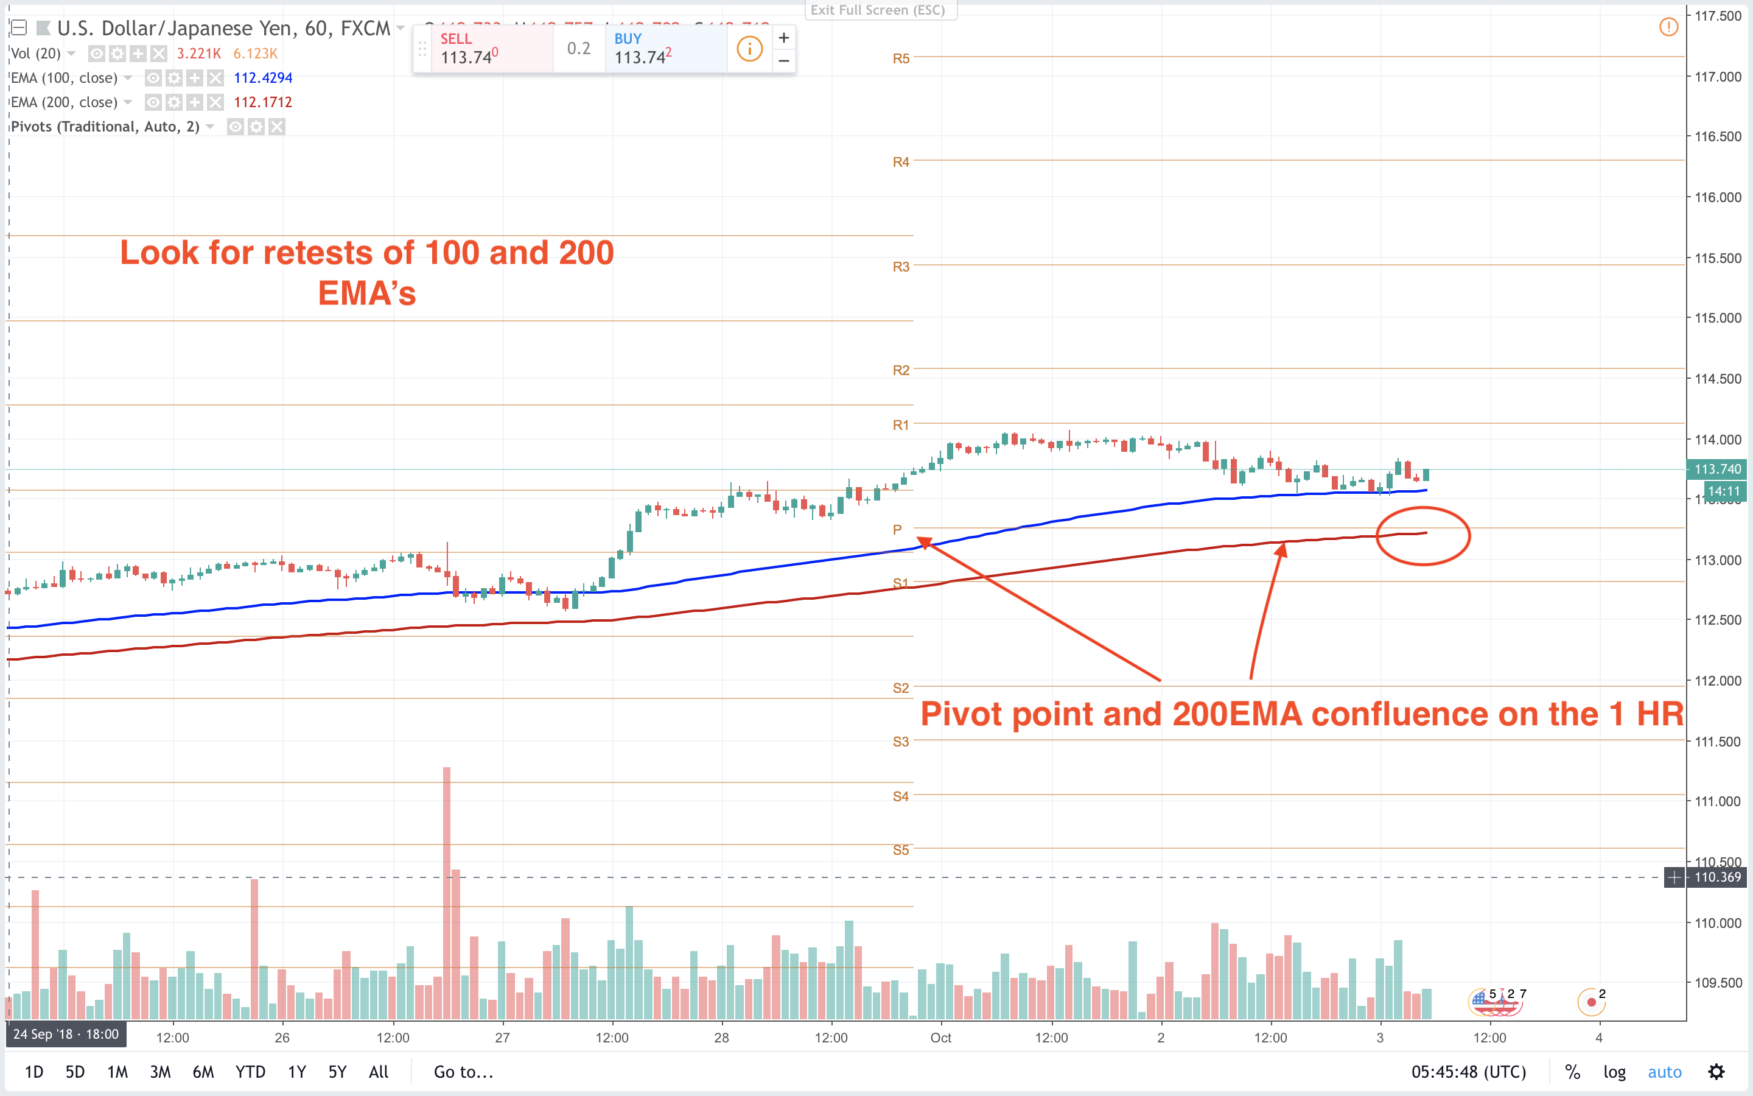Toggle log scale mode
This screenshot has height=1096, width=1753.
coord(1614,1072)
